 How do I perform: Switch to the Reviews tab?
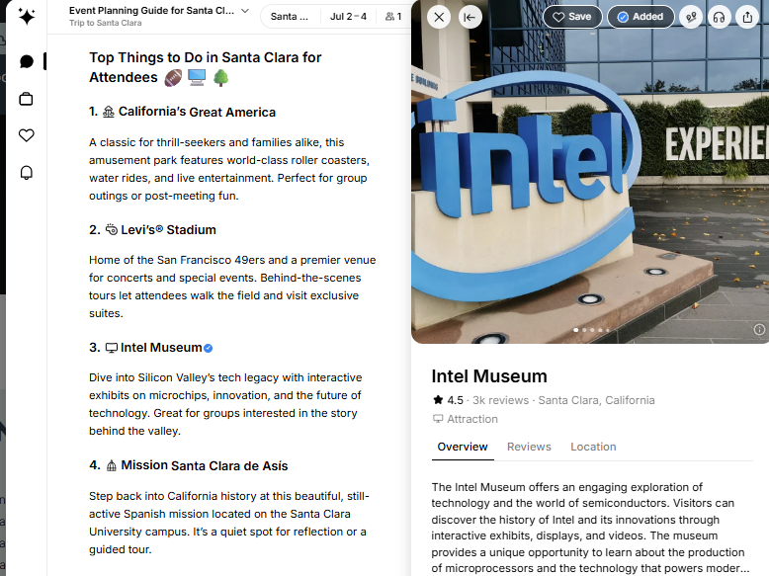tap(529, 447)
